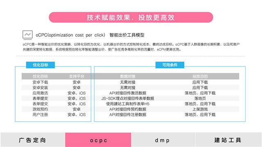
Task: Click the 游戏预约 optimization goal
Action: (x=40, y=109)
